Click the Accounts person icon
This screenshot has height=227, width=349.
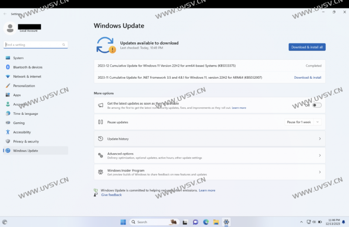[8, 104]
